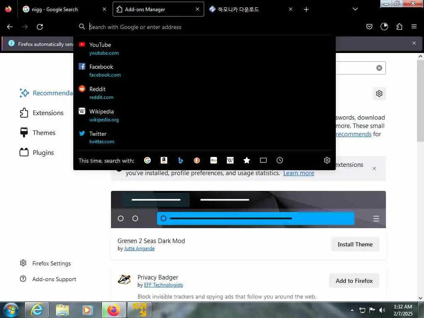The image size is (424, 318).
Task: Open the volume speaker tray icon
Action: (x=382, y=310)
